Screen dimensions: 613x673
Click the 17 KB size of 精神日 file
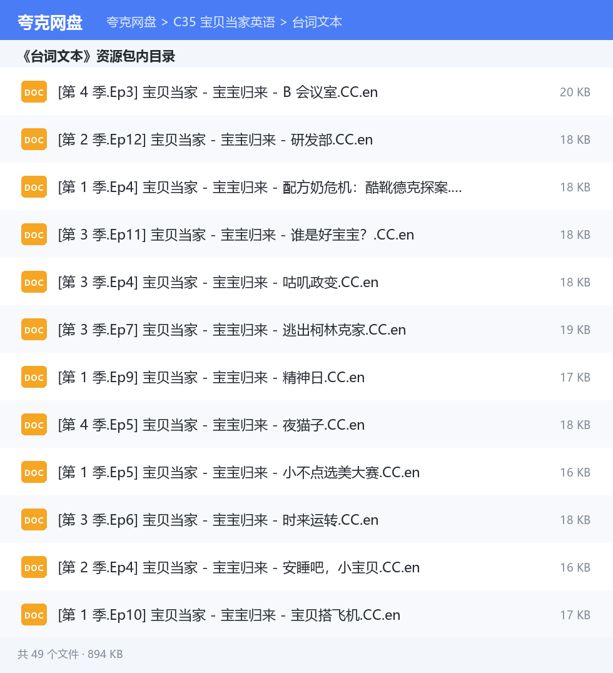pyautogui.click(x=575, y=377)
